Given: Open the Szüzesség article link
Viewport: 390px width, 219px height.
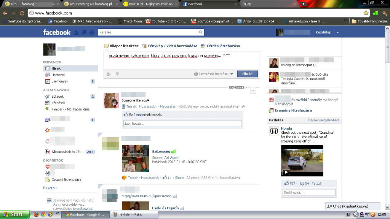Looking at the screenshot, I should click(161, 151).
